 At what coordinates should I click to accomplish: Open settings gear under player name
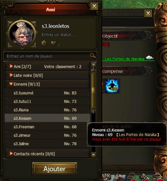[x=44, y=43]
